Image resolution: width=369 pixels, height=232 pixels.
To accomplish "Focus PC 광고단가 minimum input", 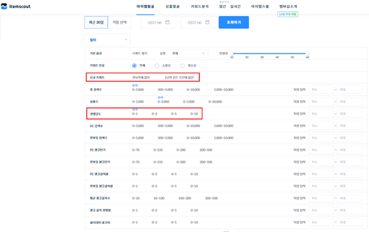I will (321, 150).
